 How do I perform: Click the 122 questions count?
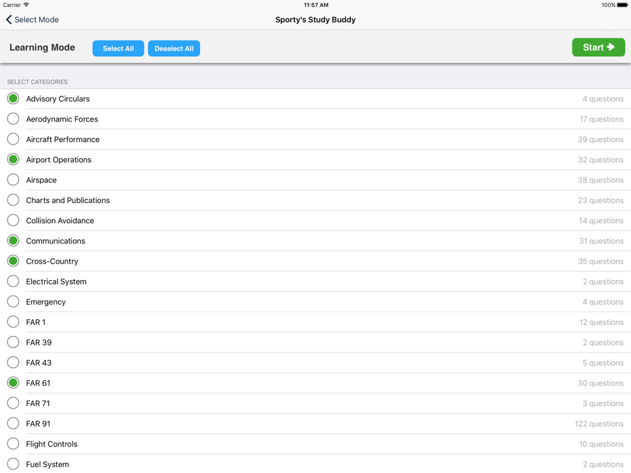tap(599, 424)
